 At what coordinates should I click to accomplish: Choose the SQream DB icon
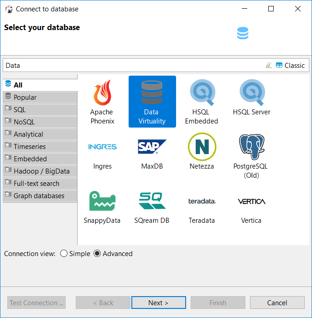click(x=152, y=201)
